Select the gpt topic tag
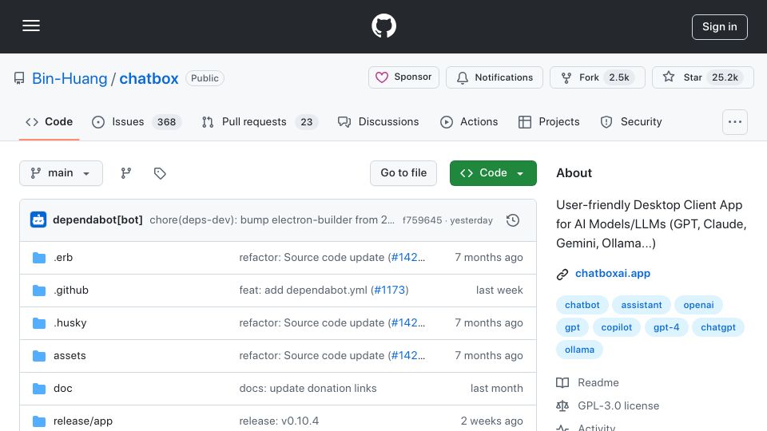The height and width of the screenshot is (431, 767). pos(572,327)
